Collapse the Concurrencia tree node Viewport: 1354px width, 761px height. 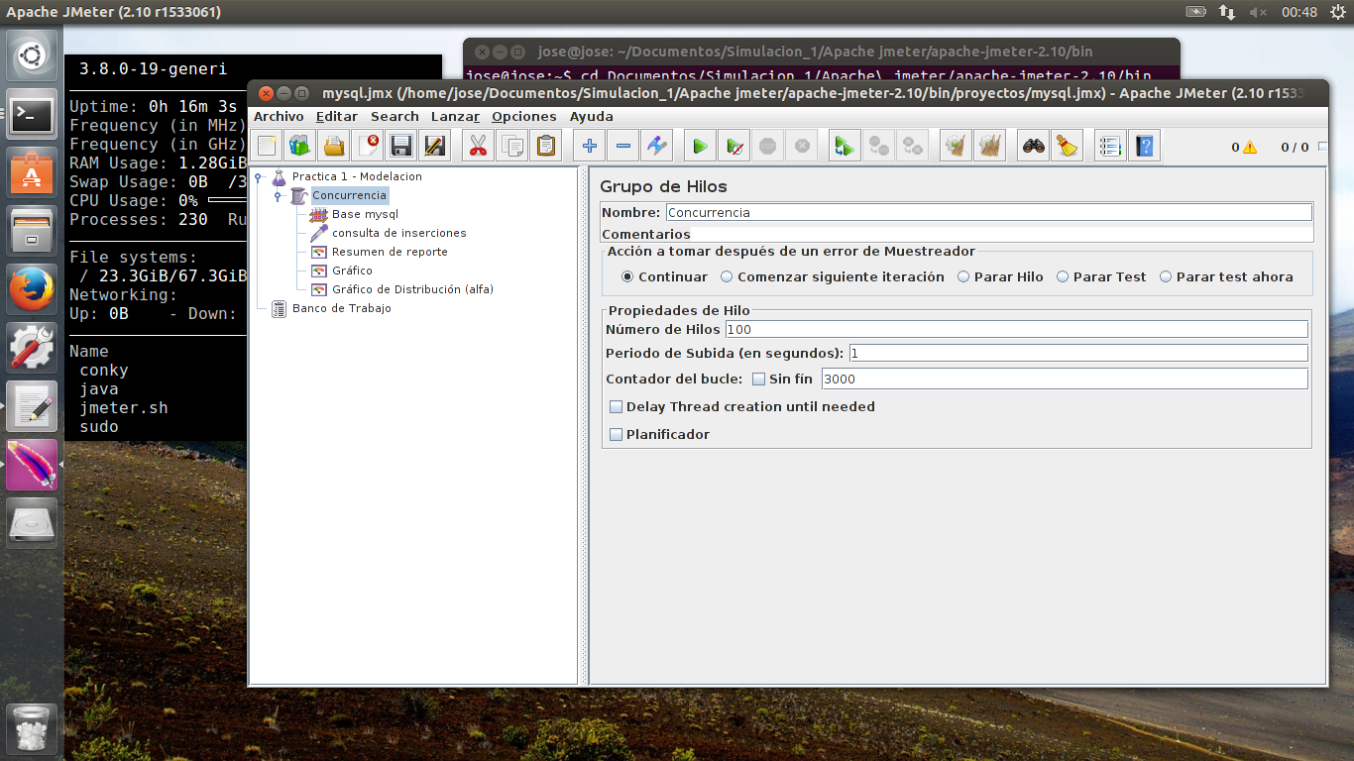tap(278, 196)
